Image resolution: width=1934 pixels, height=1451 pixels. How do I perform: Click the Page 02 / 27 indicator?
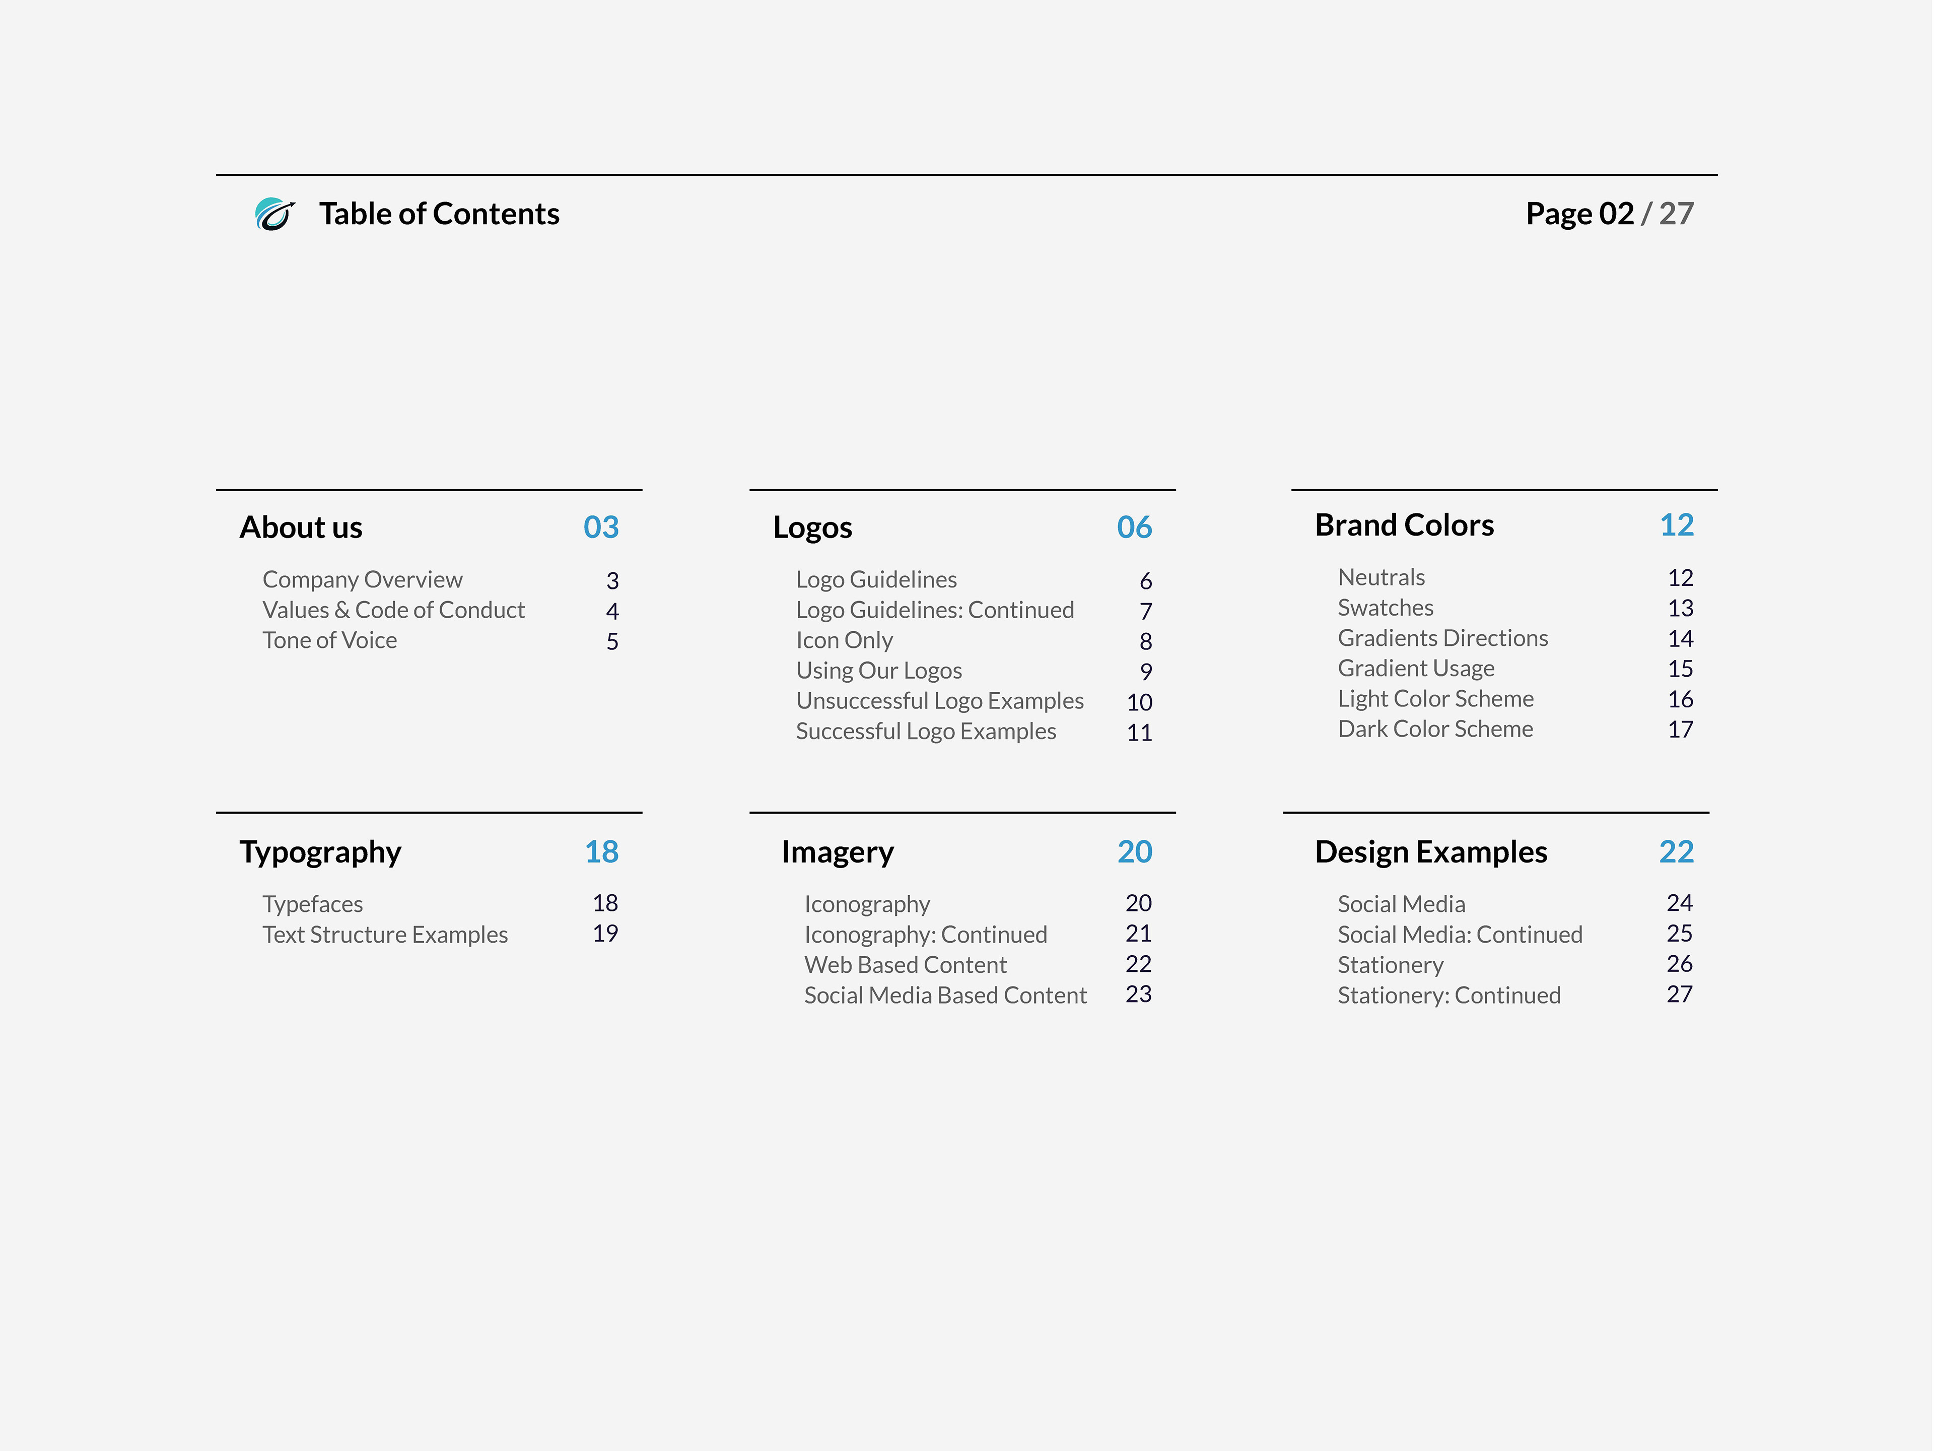(1609, 214)
